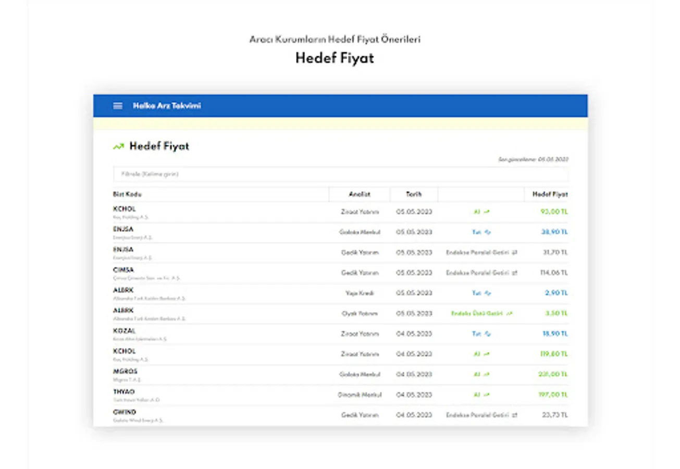Viewport: 680px width, 469px height.
Task: Click the 197,00 TL target price
Action: [x=553, y=395]
